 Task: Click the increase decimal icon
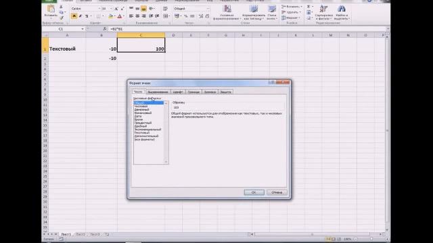coord(201,16)
